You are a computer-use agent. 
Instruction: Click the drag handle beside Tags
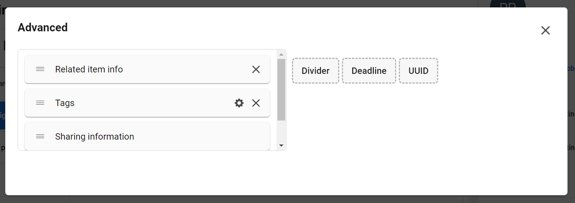pyautogui.click(x=40, y=103)
